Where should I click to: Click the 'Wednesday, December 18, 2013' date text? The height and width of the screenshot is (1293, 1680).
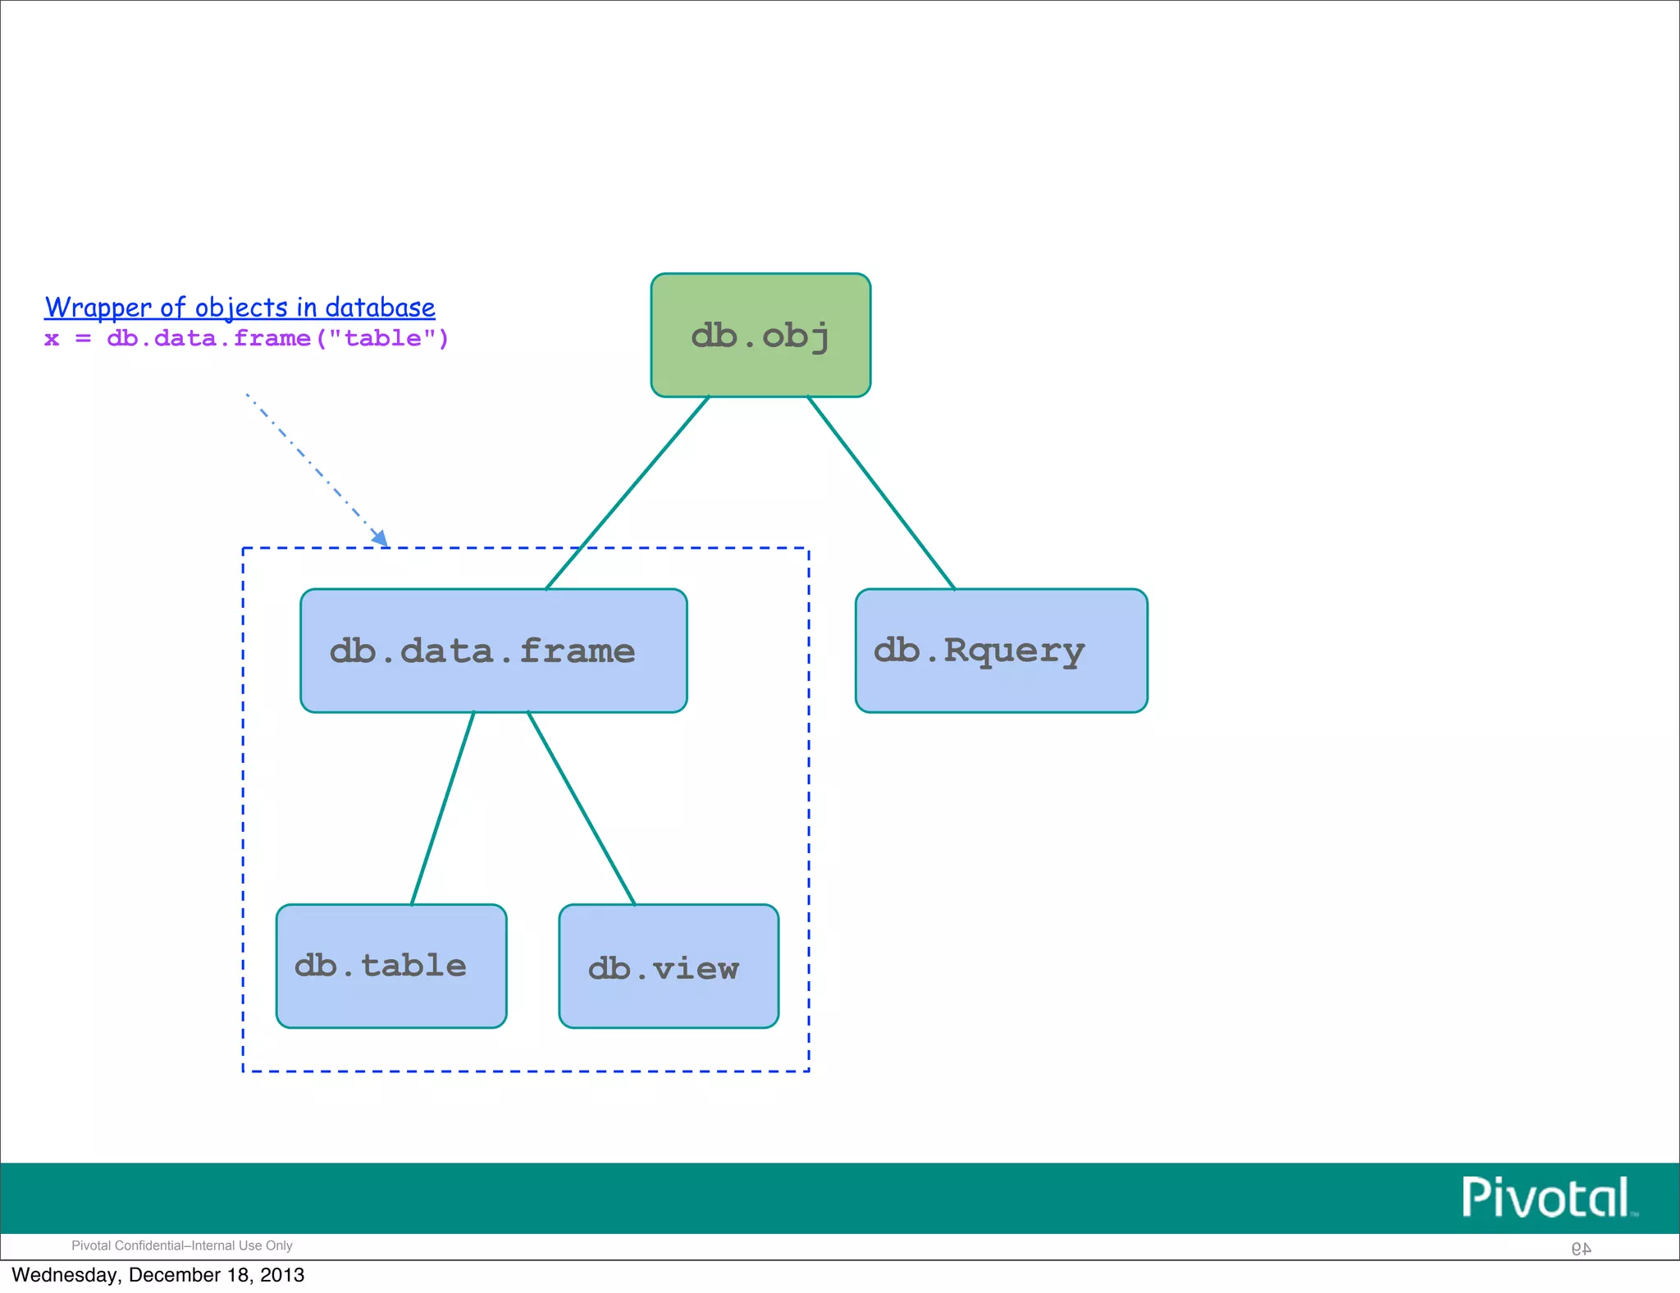pos(157,1275)
